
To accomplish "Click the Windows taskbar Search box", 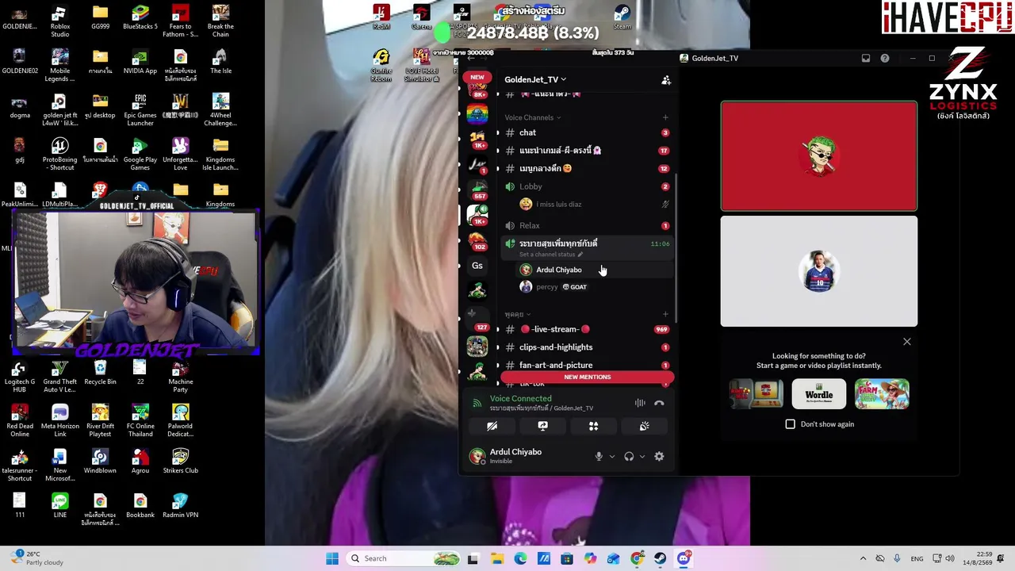I will [x=404, y=558].
